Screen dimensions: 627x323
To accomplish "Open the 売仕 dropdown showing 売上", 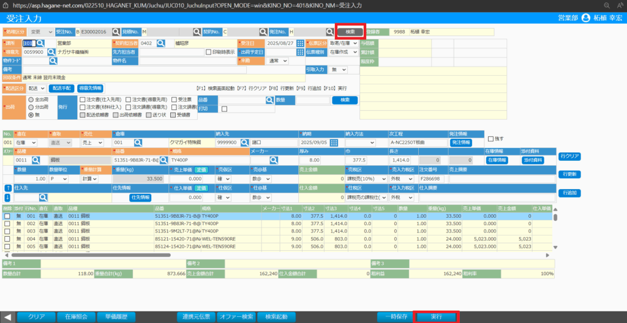I will tap(92, 143).
